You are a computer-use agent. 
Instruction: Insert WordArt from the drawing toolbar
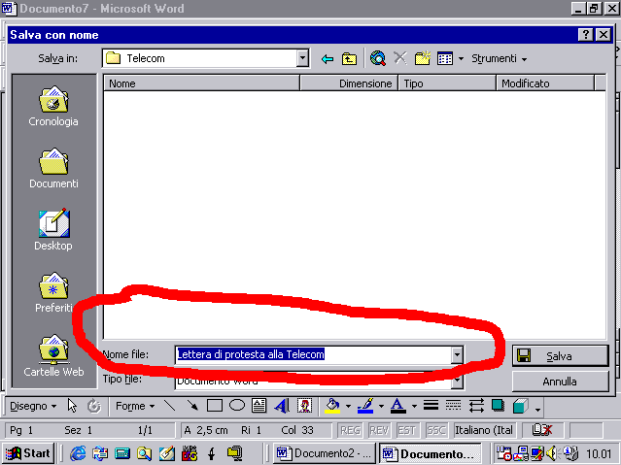point(282,406)
